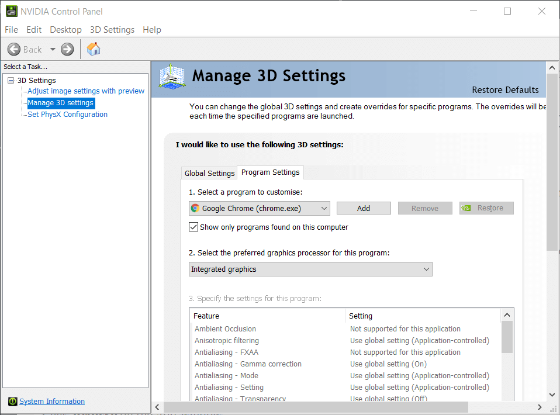The width and height of the screenshot is (560, 415).
Task: Click the Add program button
Action: click(364, 208)
